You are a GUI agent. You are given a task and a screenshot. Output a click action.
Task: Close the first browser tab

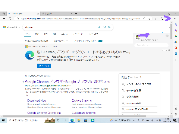pyautogui.click(x=38, y=13)
